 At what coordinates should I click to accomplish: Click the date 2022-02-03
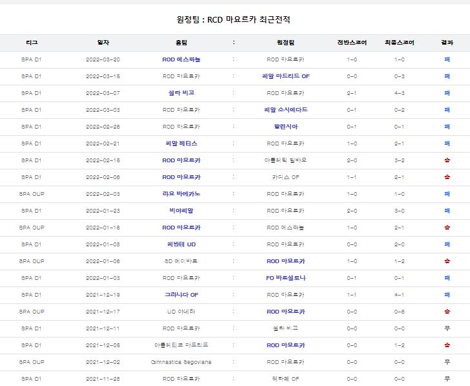(x=103, y=194)
